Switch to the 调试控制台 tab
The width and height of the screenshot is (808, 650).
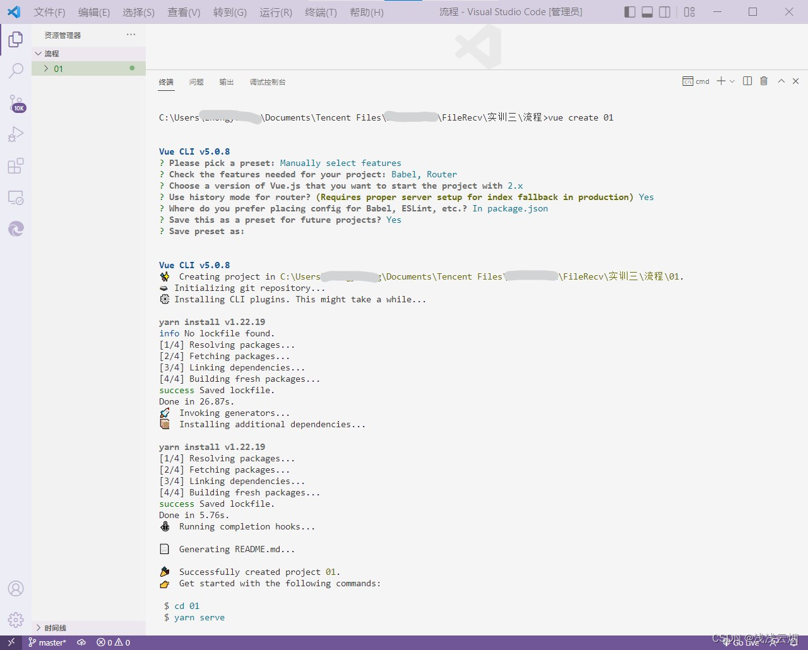point(268,82)
